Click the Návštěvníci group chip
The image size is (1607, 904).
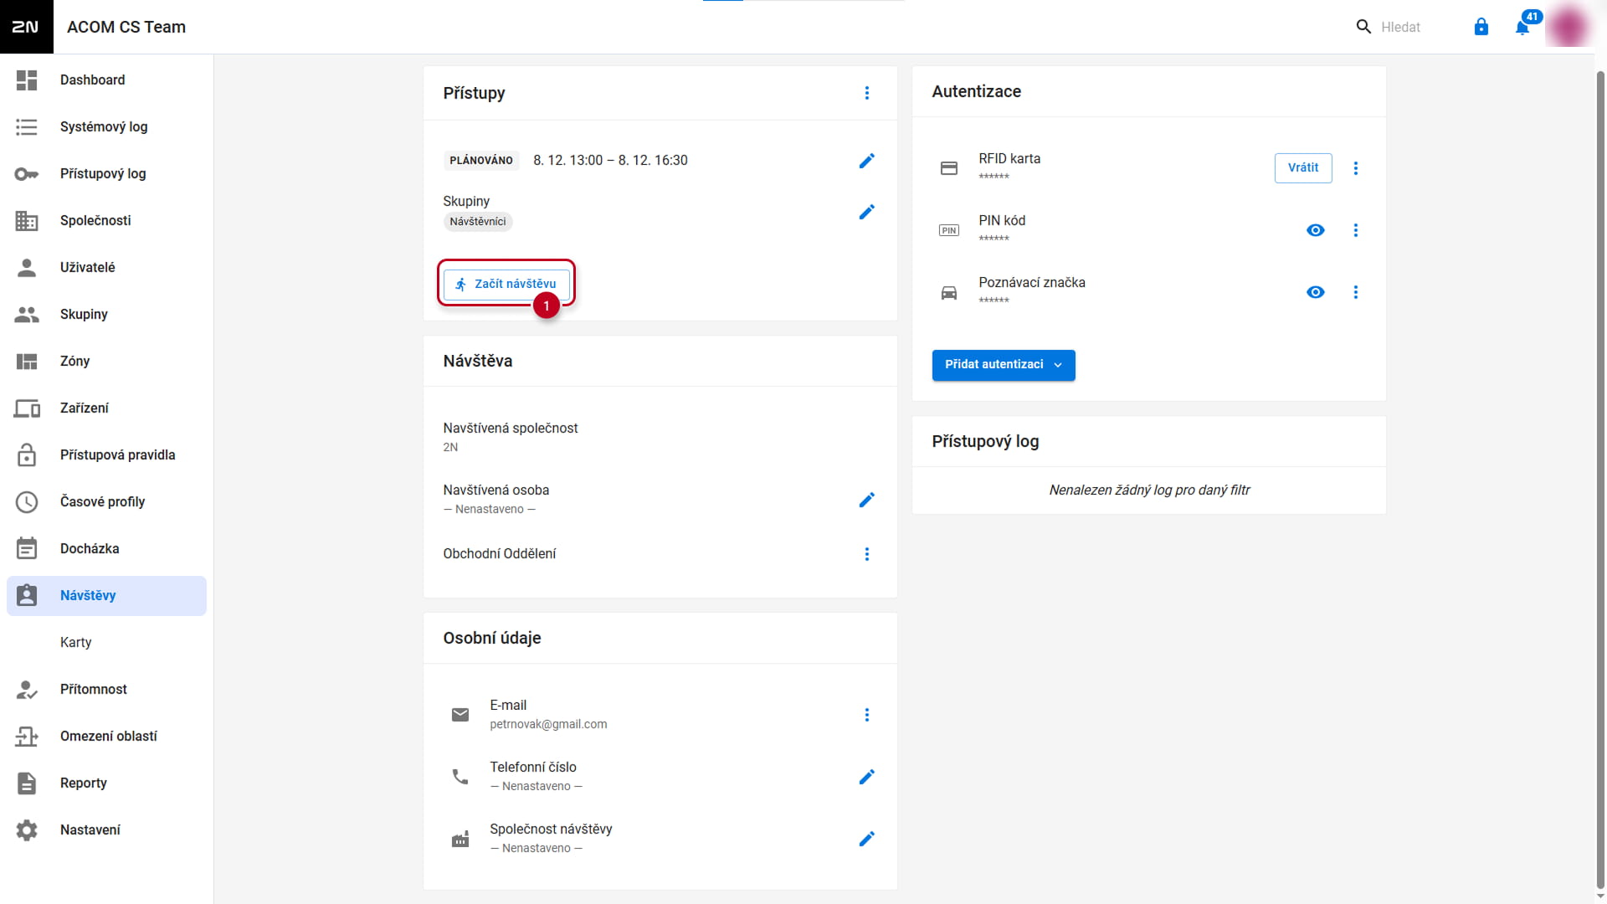click(478, 222)
